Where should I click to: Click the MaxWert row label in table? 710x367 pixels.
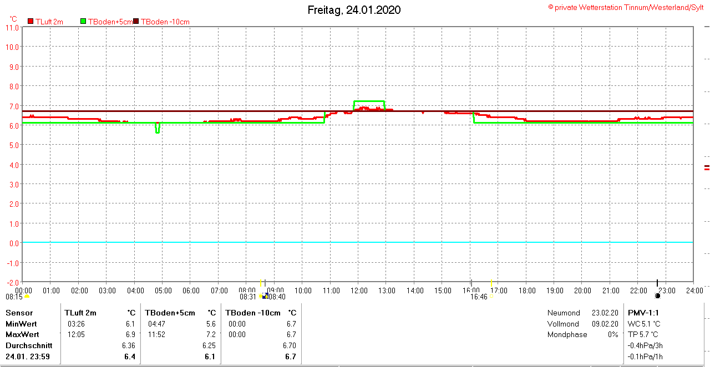point(22,334)
